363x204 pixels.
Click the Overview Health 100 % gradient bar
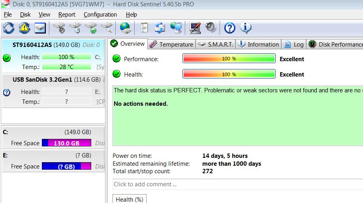click(229, 74)
